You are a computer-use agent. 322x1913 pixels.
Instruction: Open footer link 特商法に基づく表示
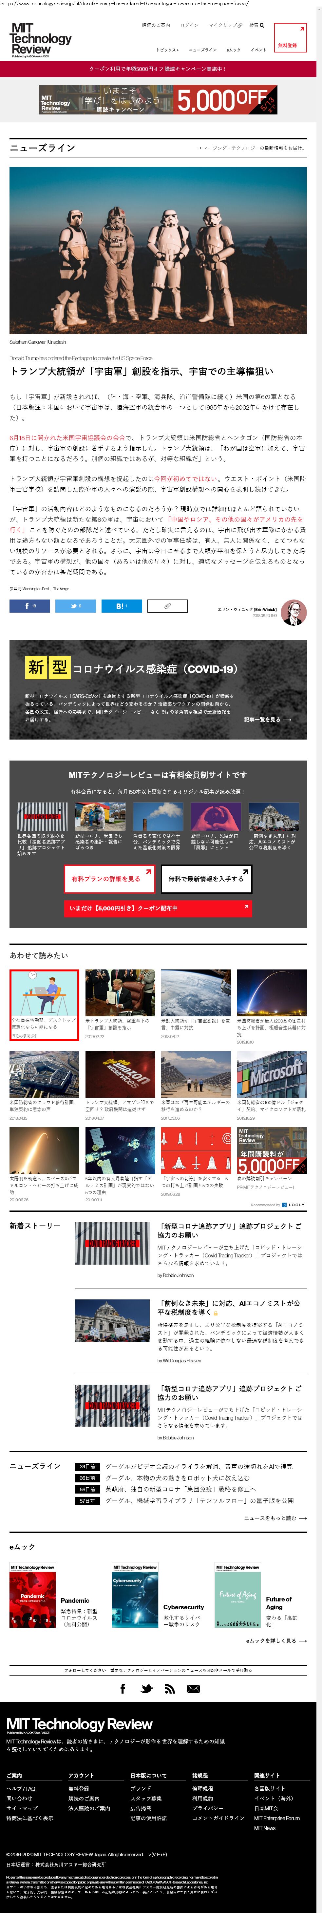[x=30, y=1818]
